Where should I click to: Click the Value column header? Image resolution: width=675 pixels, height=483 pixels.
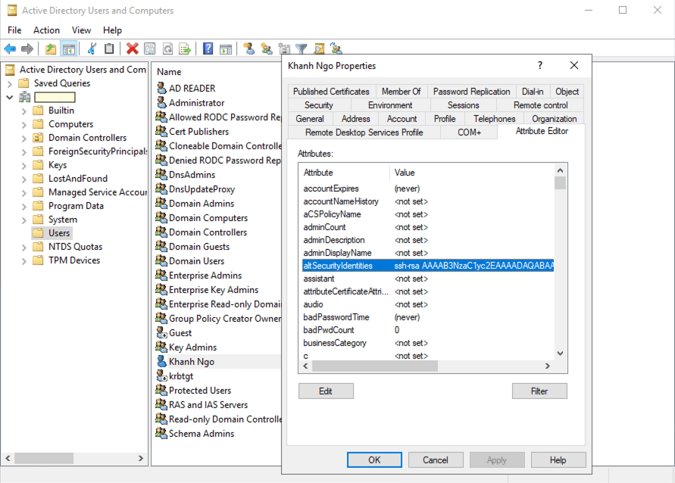pos(405,173)
